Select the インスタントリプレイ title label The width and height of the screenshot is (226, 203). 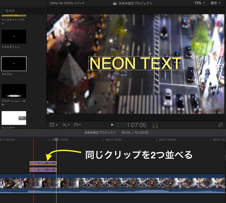(13, 21)
